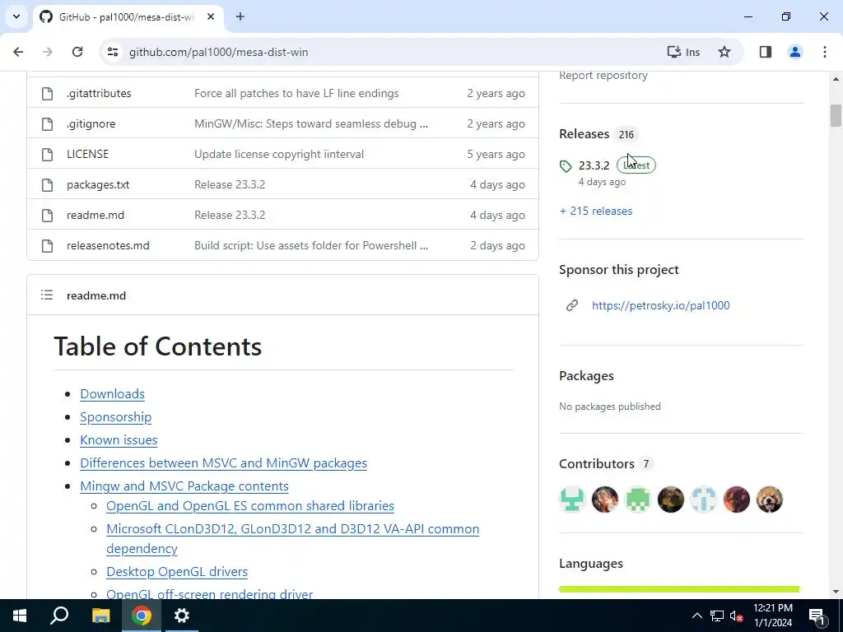The height and width of the screenshot is (632, 843).
Task: Show hidden system tray icons
Action: coord(696,616)
